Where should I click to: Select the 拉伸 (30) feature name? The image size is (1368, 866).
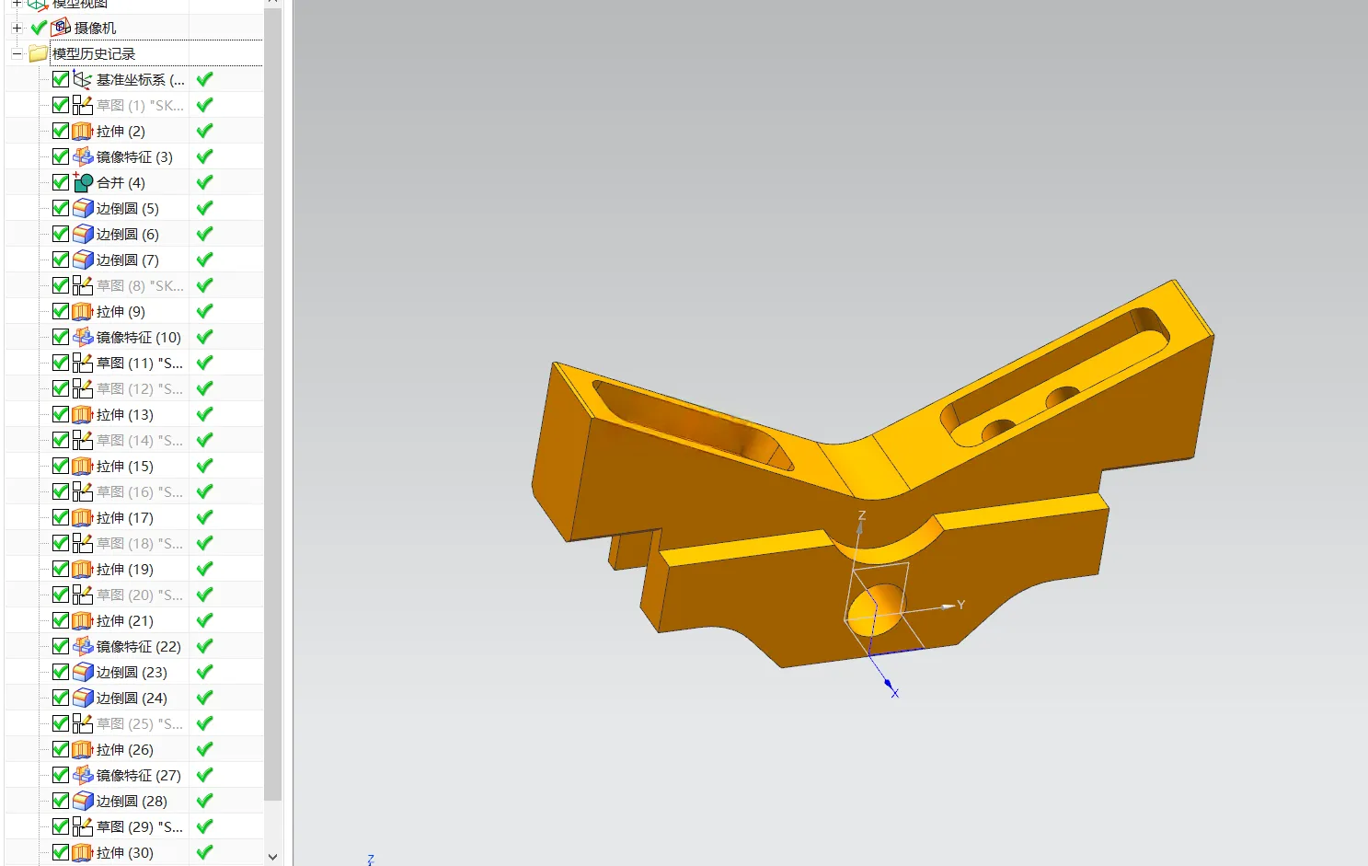click(x=125, y=853)
